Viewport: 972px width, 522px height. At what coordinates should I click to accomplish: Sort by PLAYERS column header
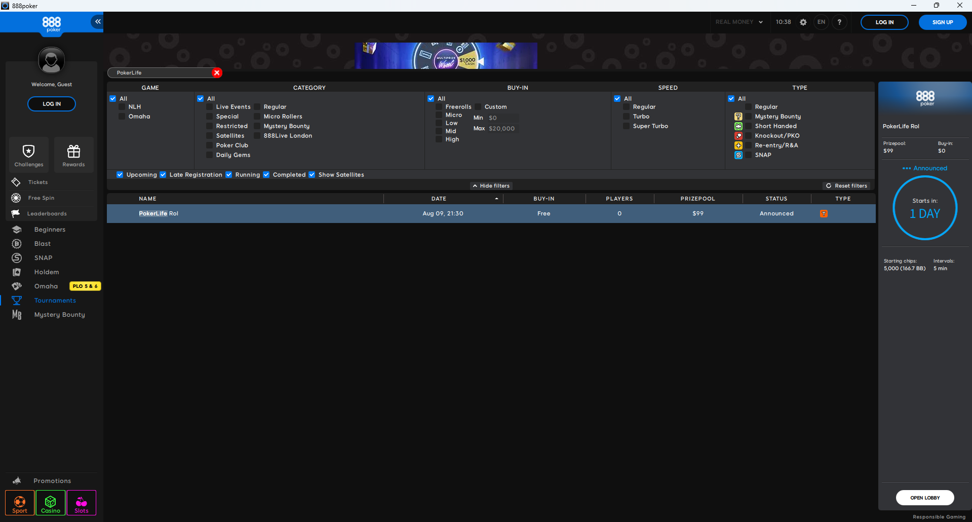[619, 199]
